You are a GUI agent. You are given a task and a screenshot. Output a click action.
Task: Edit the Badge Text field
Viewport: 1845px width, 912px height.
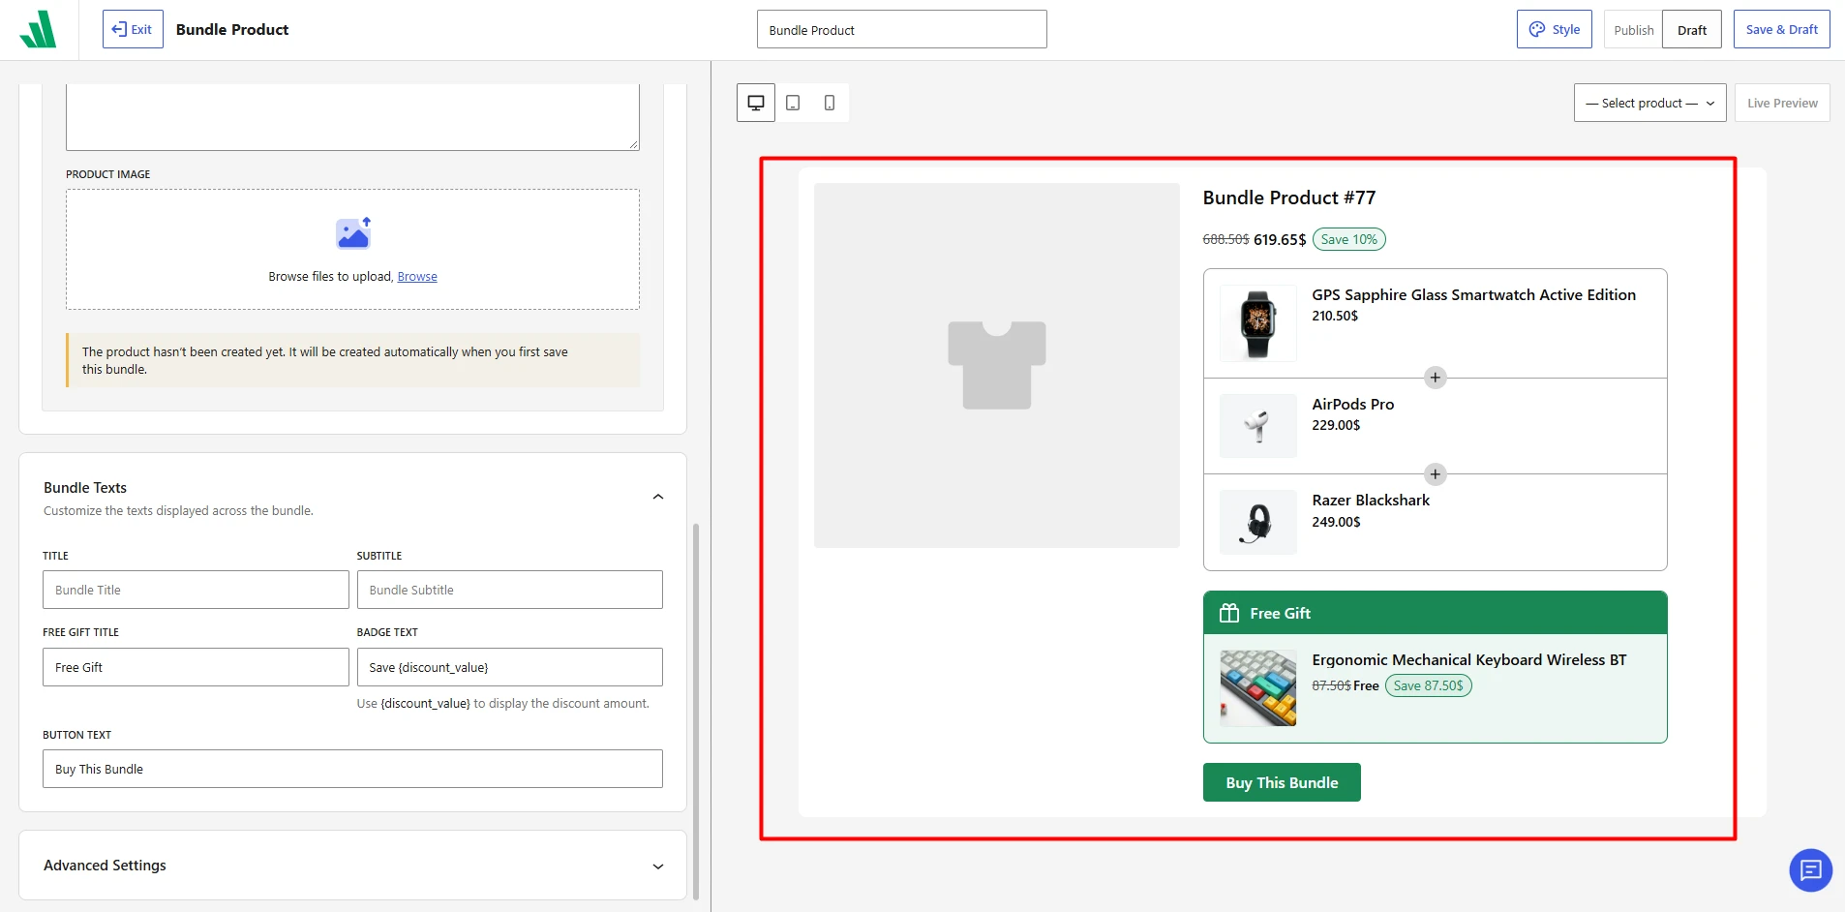click(x=509, y=667)
